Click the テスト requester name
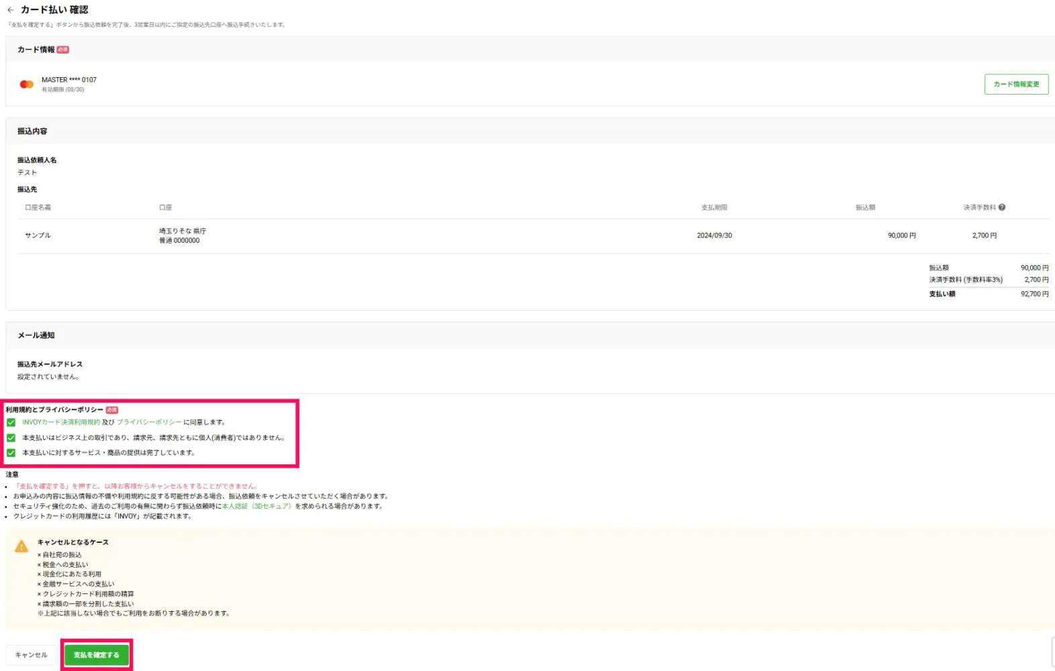 tap(27, 172)
